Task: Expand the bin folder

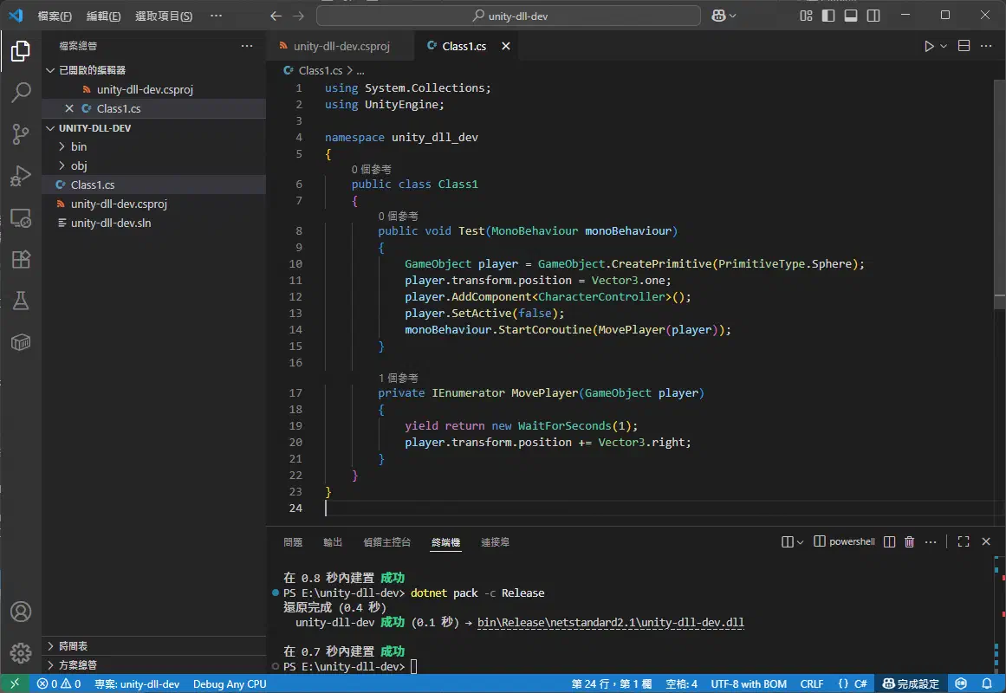Action: (61, 146)
